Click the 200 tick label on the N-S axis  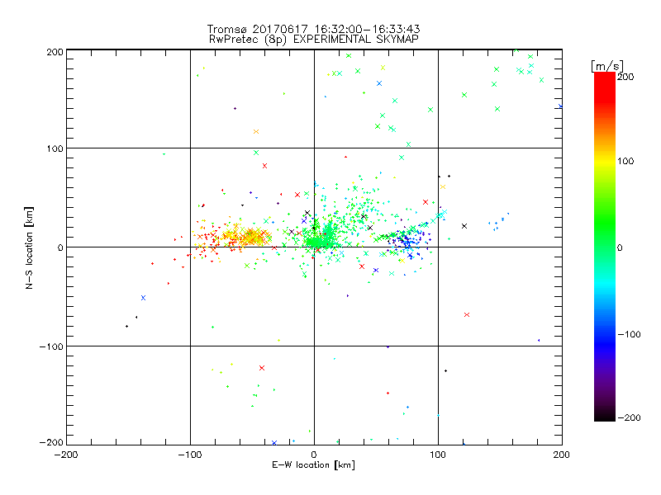point(55,52)
